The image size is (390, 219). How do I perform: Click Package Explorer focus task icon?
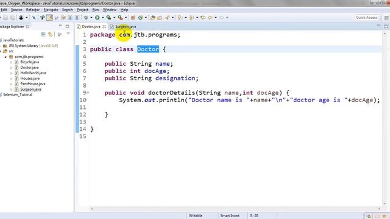(60, 34)
